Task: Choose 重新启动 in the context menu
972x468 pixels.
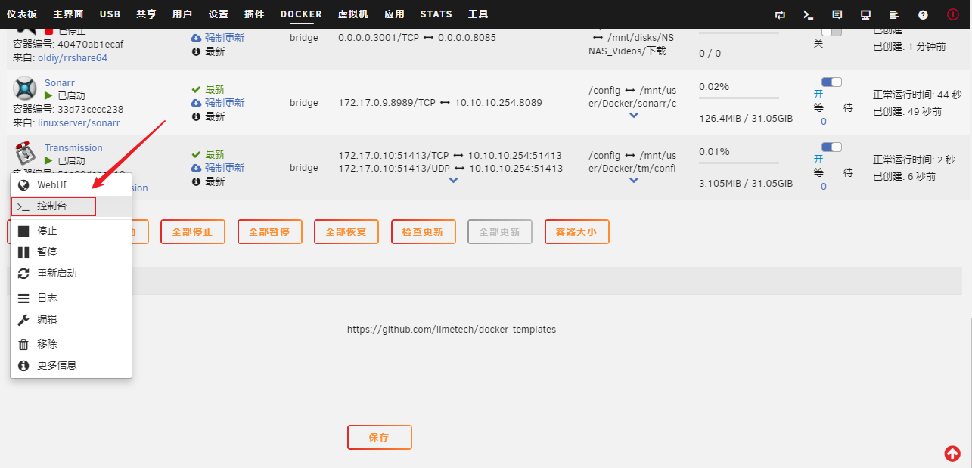Action: (57, 273)
